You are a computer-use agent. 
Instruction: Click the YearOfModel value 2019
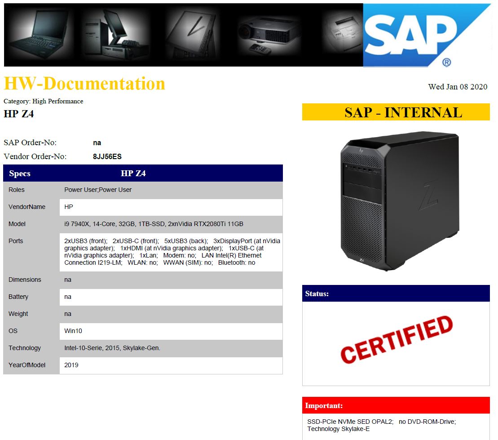pyautogui.click(x=71, y=365)
